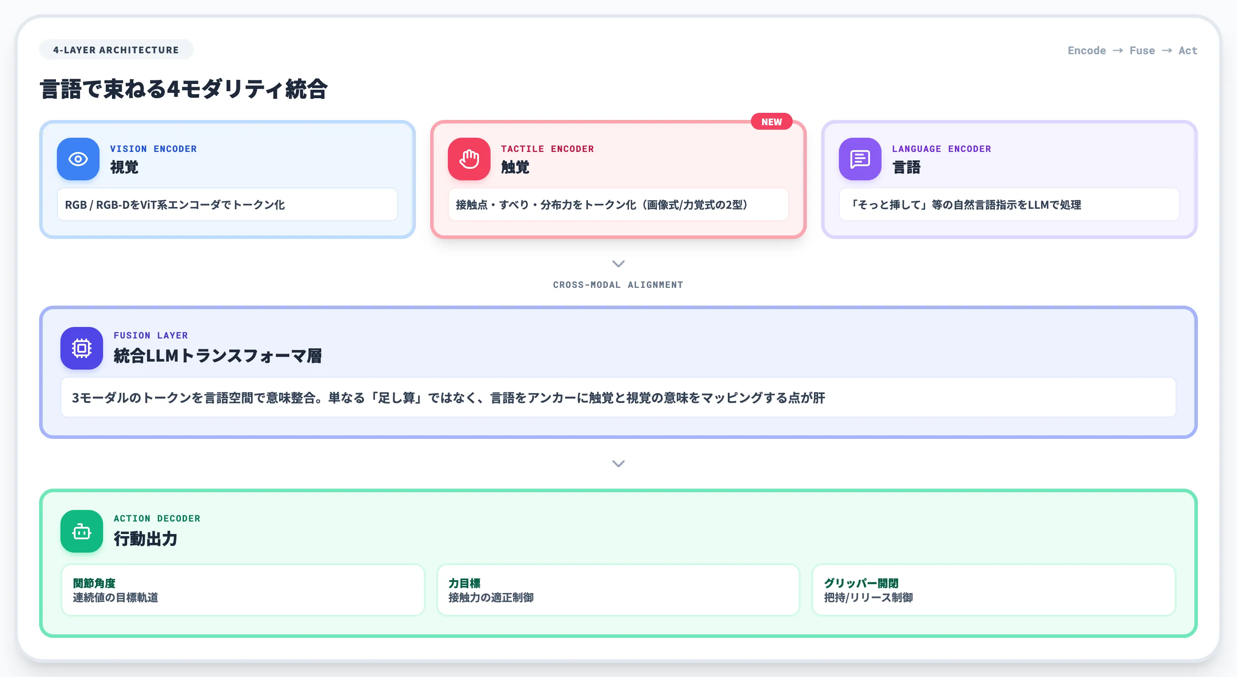The width and height of the screenshot is (1237, 677).
Task: Click the 連続値の目標軌道 text
Action: coord(116,597)
